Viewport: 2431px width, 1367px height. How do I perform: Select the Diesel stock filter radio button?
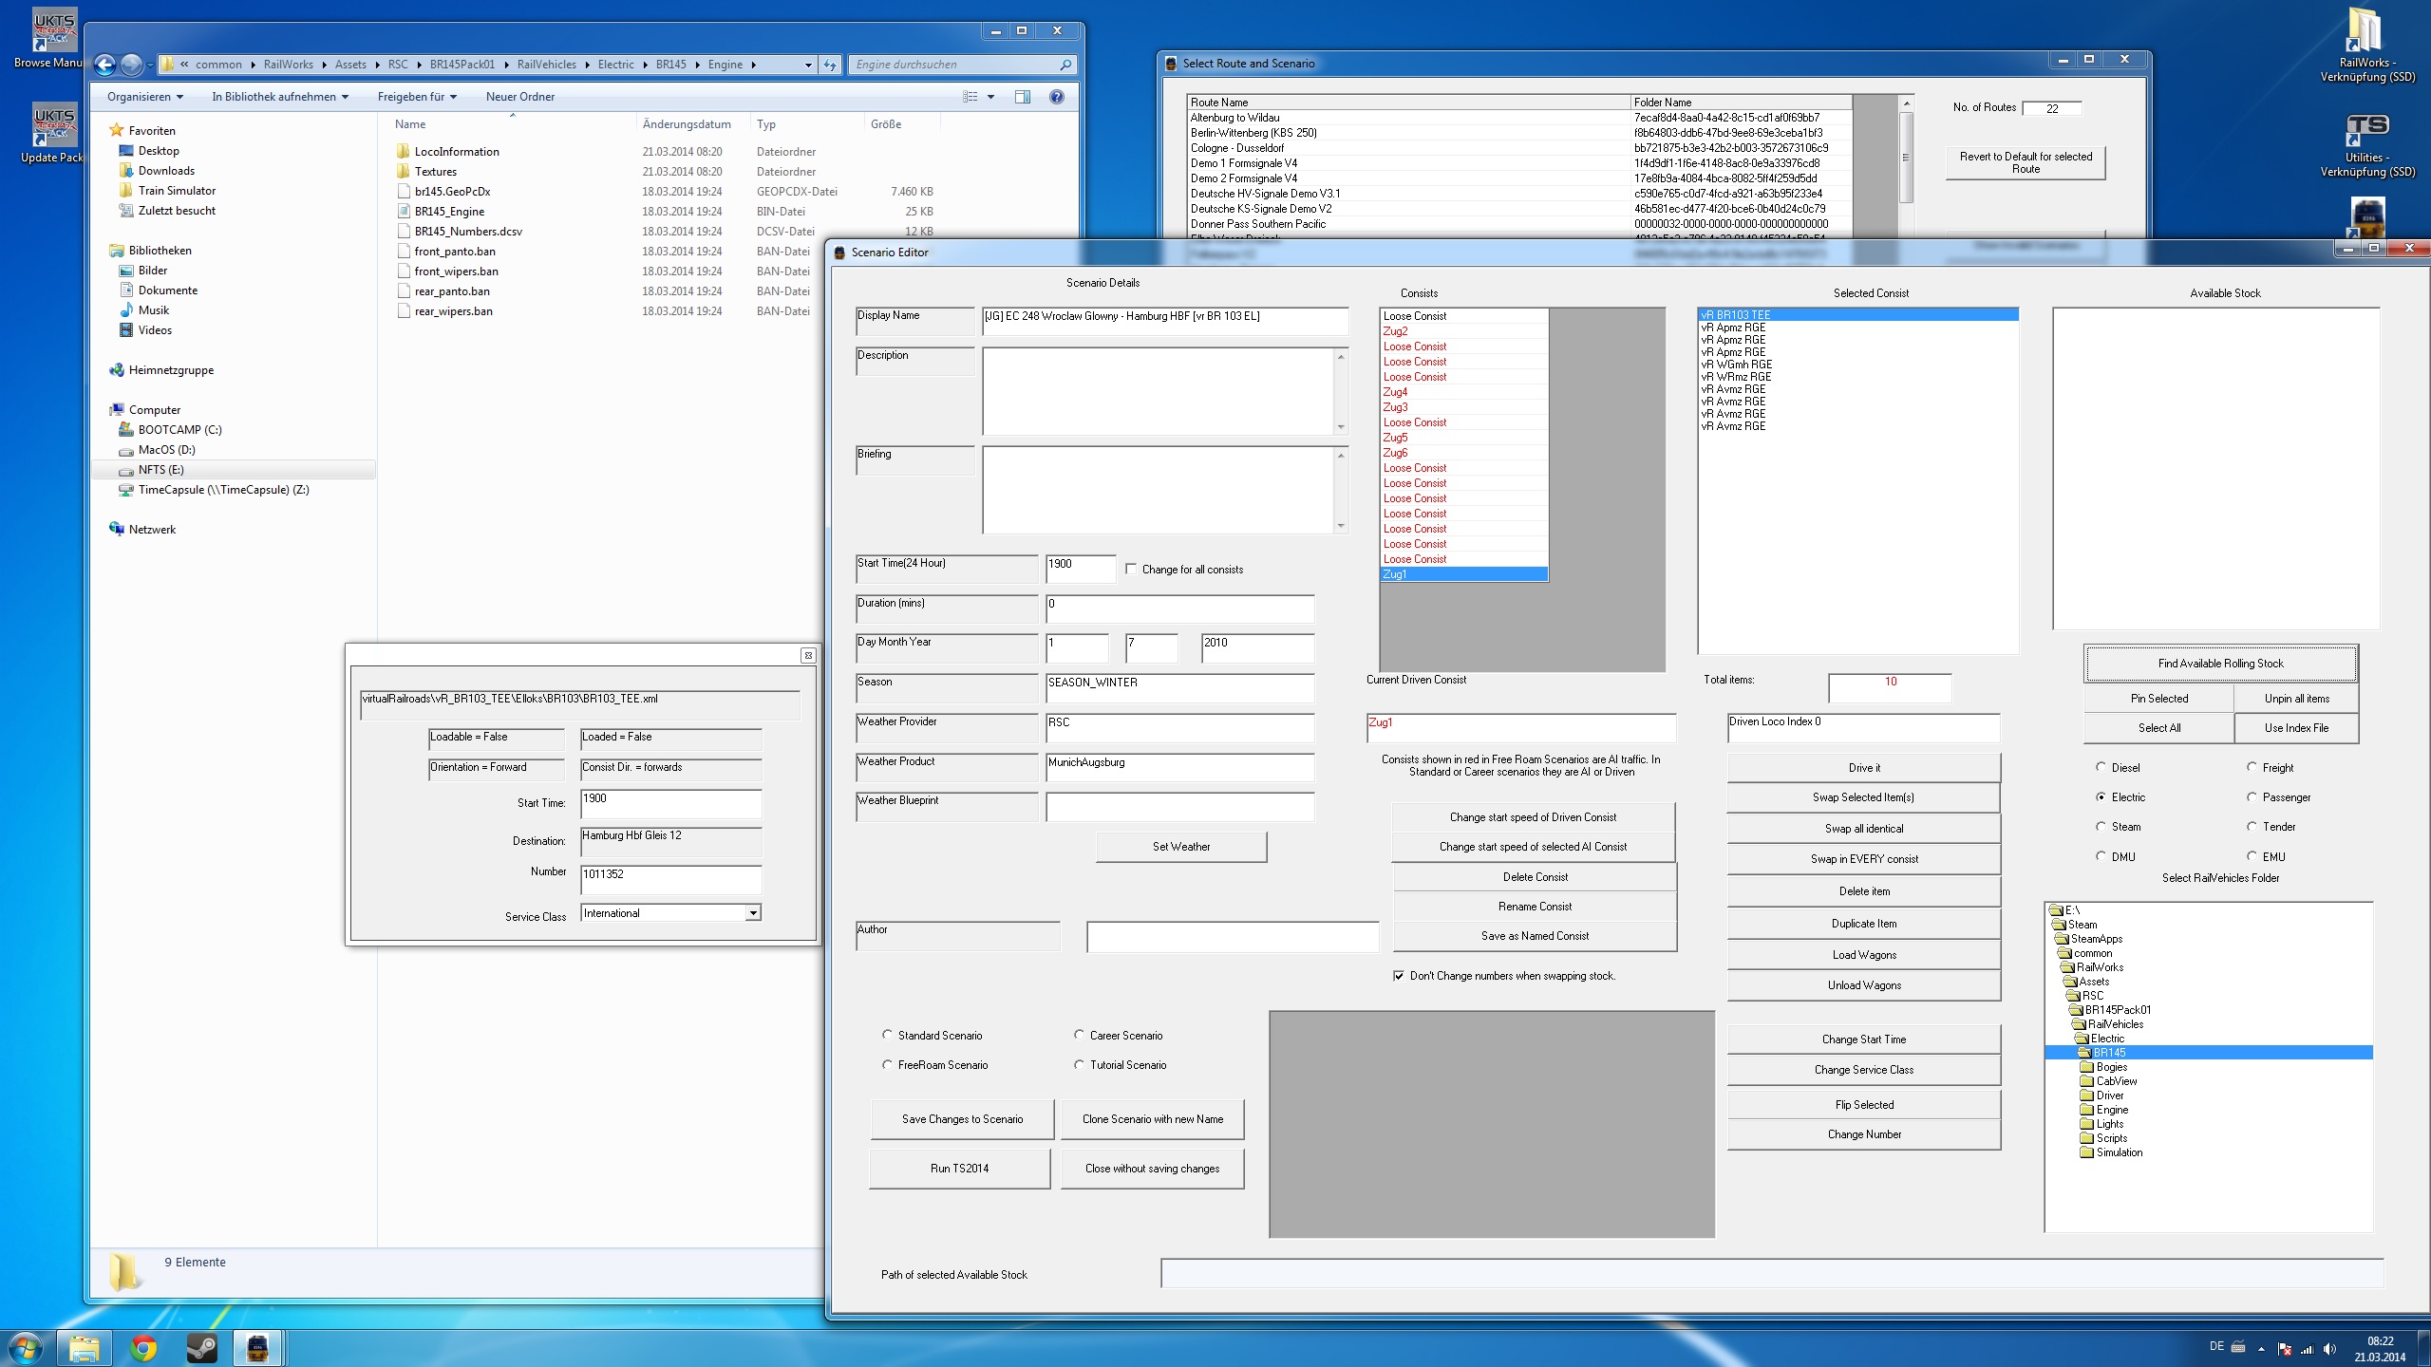tap(2101, 767)
